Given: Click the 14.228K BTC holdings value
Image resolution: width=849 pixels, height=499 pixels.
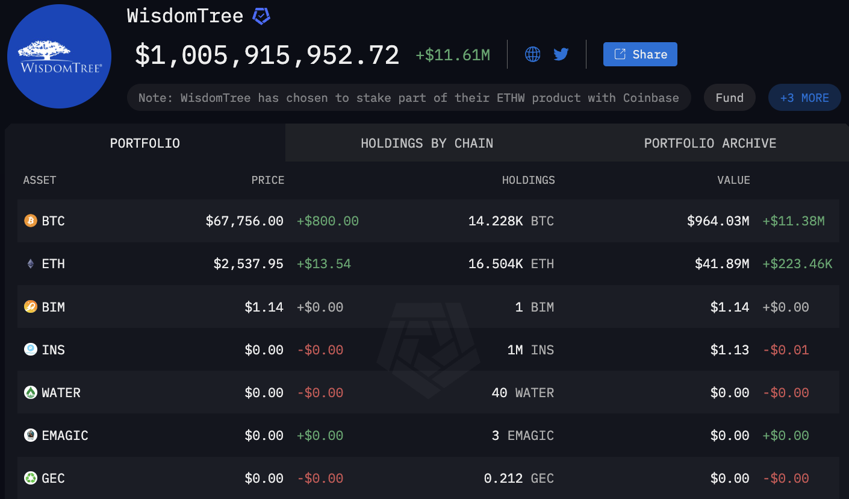Looking at the screenshot, I should [x=511, y=221].
